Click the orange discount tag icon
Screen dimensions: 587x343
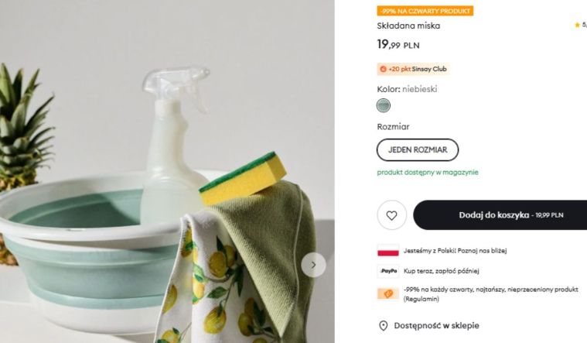[387, 293]
